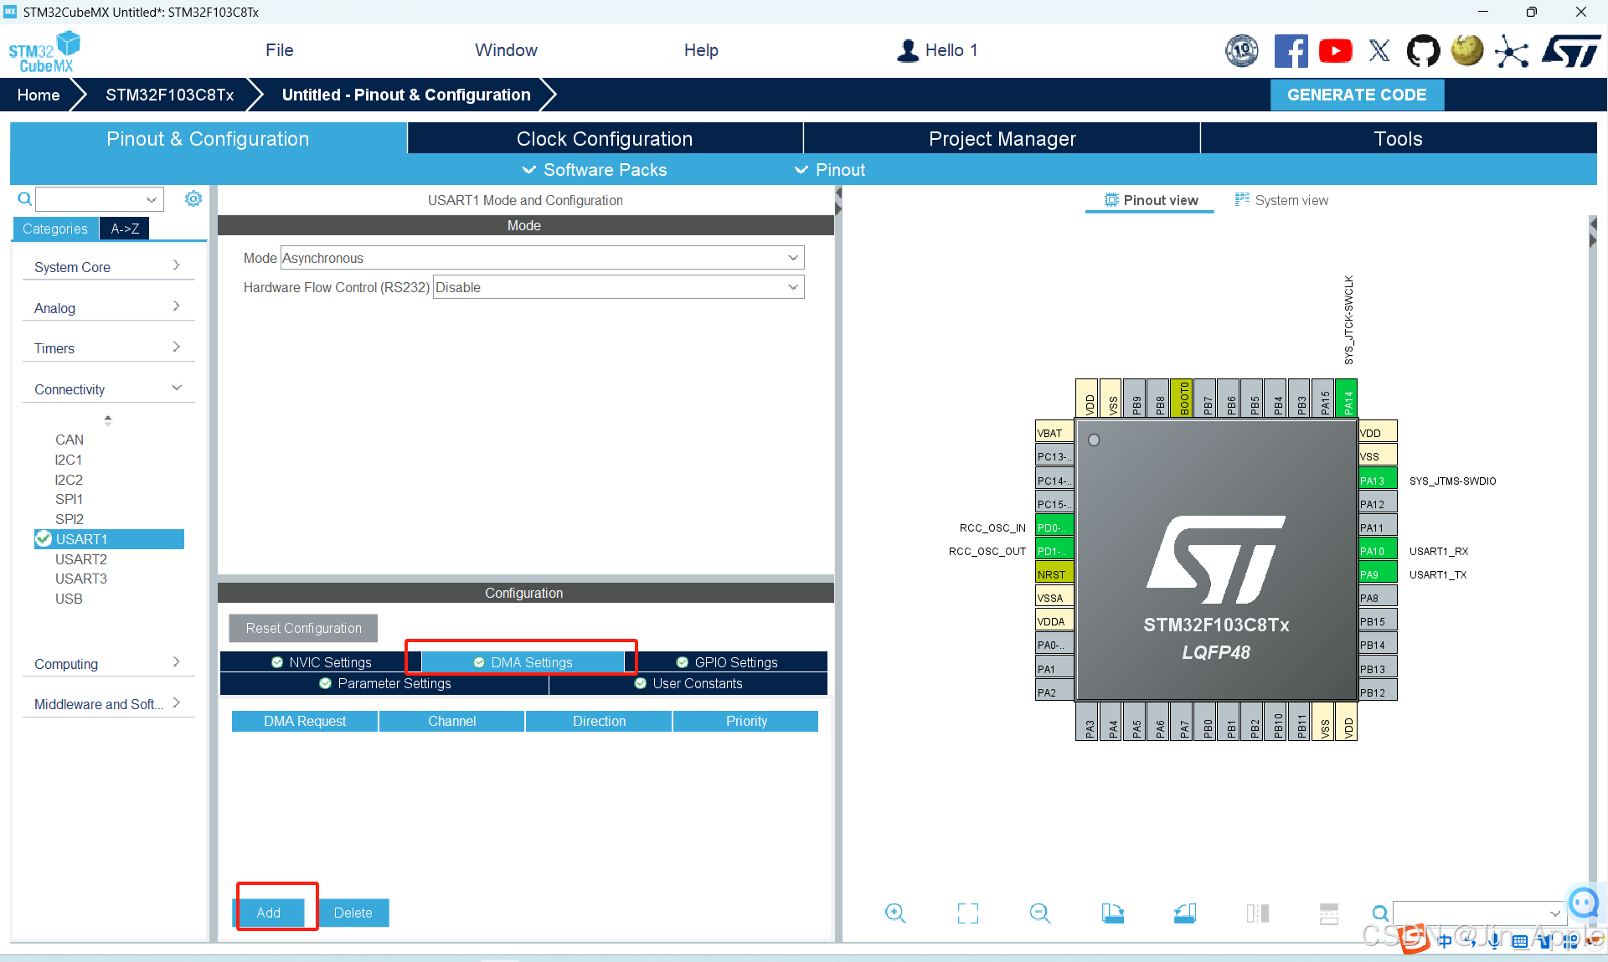Open the GitHub icon link
1608x962 pixels.
click(x=1423, y=51)
